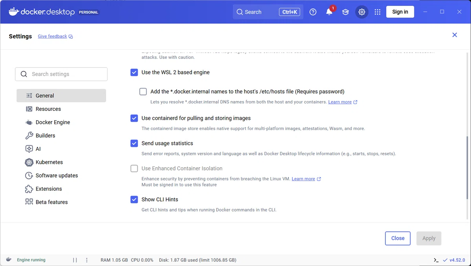Click the AI sidebar icon
Screen dimensions: 471x266
click(29, 149)
